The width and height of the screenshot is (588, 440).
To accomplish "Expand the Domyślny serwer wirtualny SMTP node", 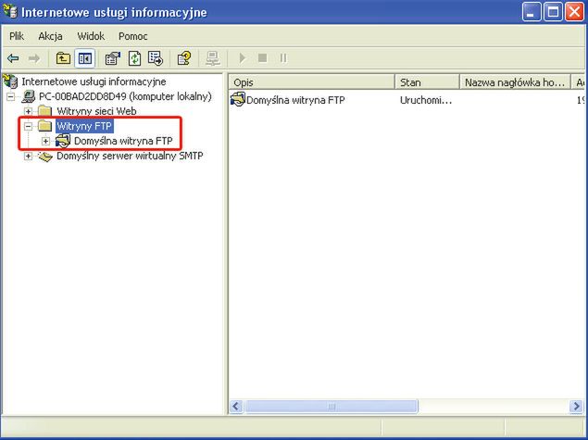I will 28,156.
